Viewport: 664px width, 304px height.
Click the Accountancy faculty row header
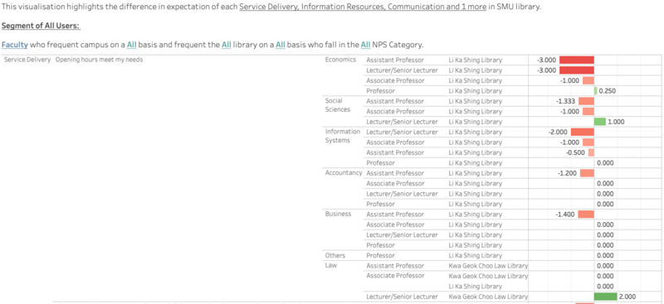344,173
